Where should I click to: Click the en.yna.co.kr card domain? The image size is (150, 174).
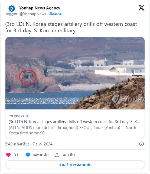click(19, 116)
